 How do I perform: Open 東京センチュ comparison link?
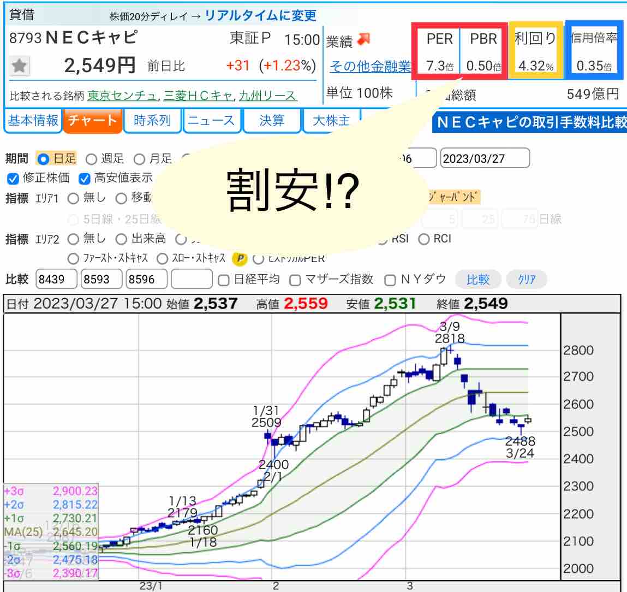122,95
